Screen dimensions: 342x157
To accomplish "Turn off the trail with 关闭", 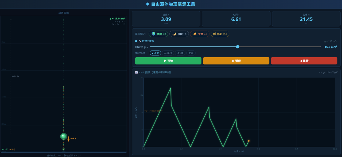I will point(191,53).
